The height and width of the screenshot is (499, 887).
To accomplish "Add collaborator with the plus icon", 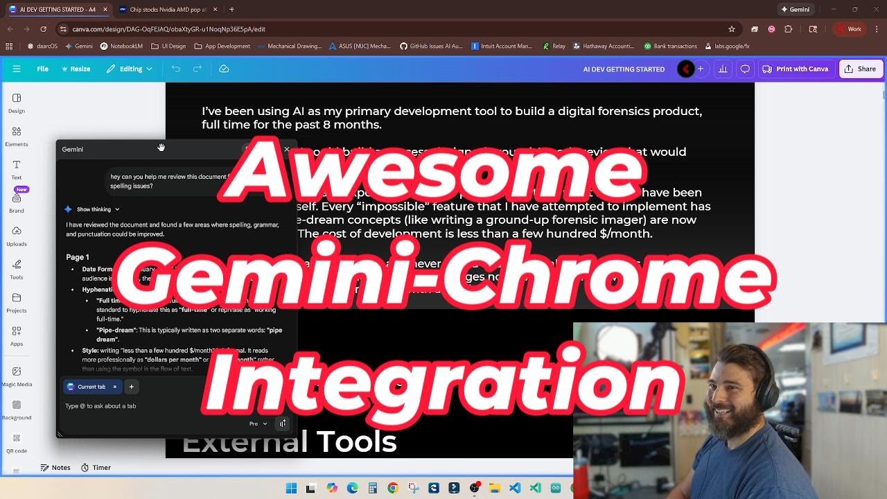I will pos(701,69).
